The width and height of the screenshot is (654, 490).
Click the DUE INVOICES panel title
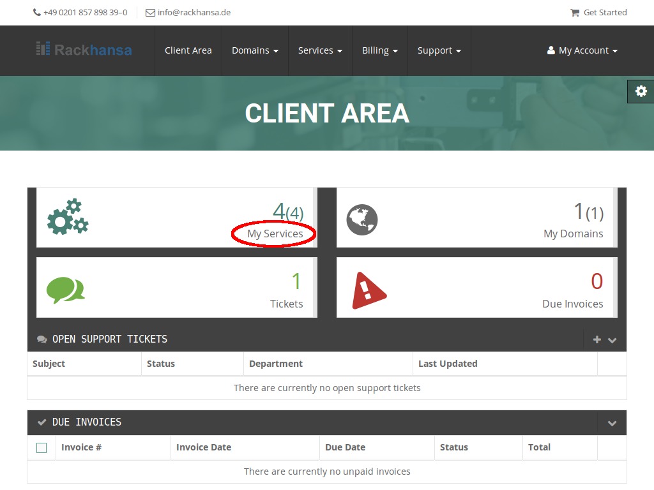coord(87,422)
